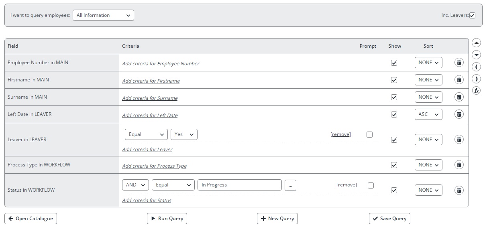Viewport: 487px width, 229px height.
Task: Remove the Surname field with trash icon
Action: click(x=459, y=97)
